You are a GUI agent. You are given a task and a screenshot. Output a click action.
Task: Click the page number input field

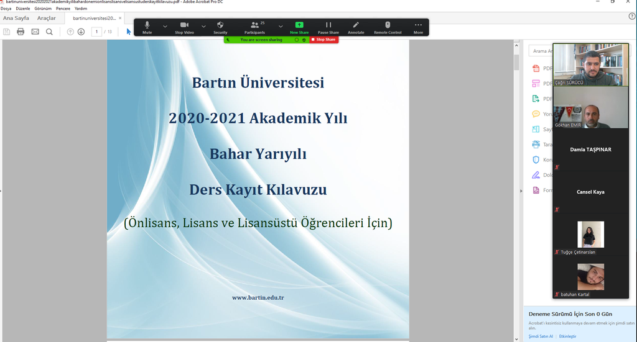point(97,32)
